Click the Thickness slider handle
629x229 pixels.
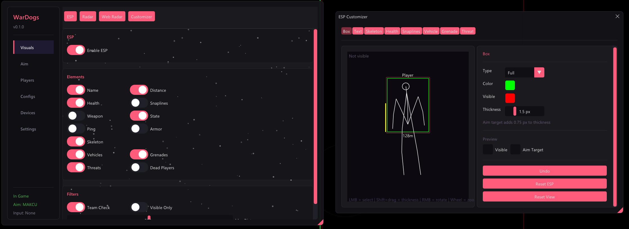[x=515, y=111]
